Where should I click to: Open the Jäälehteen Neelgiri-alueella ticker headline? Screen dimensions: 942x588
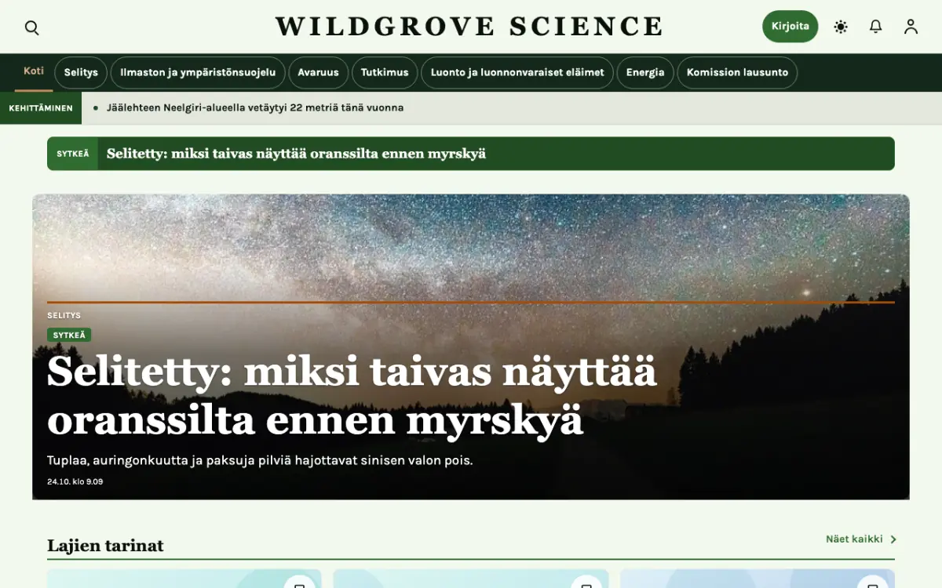coord(255,108)
